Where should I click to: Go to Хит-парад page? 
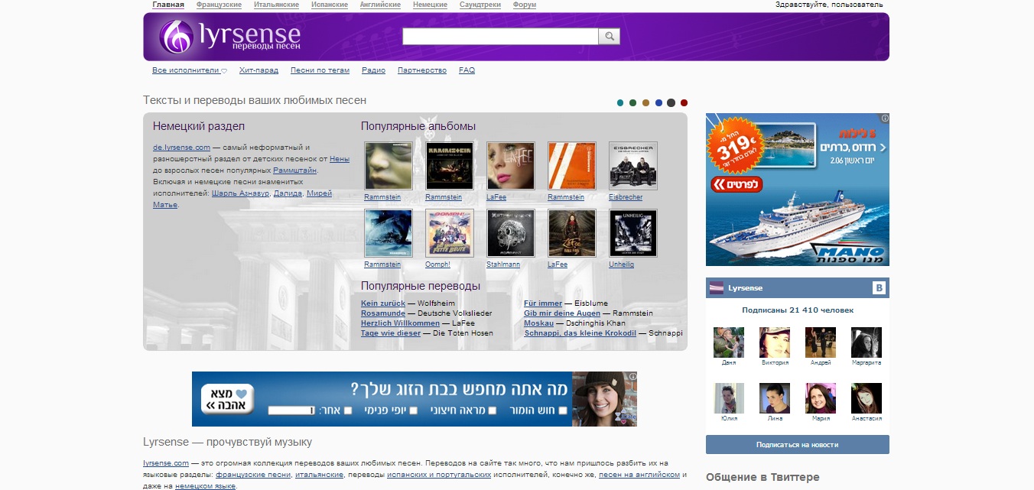(x=258, y=70)
